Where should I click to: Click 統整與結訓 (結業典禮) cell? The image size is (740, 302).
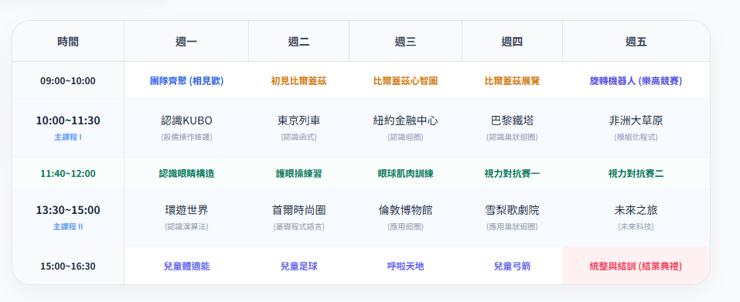(636, 266)
